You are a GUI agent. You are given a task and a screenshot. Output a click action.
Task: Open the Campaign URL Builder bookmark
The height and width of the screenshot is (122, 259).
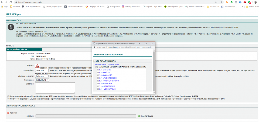(x=95, y=6)
